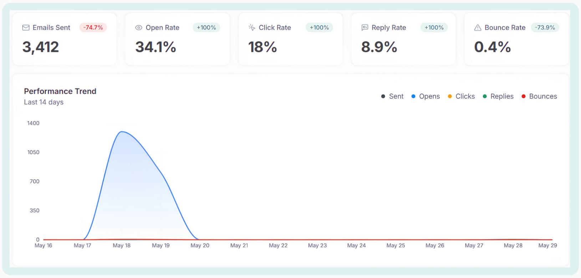This screenshot has width=581, height=278.
Task: Click the May 18 x-axis label
Action: click(x=122, y=246)
